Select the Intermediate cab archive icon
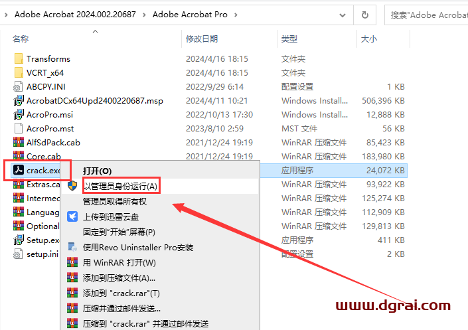 pos(19,198)
